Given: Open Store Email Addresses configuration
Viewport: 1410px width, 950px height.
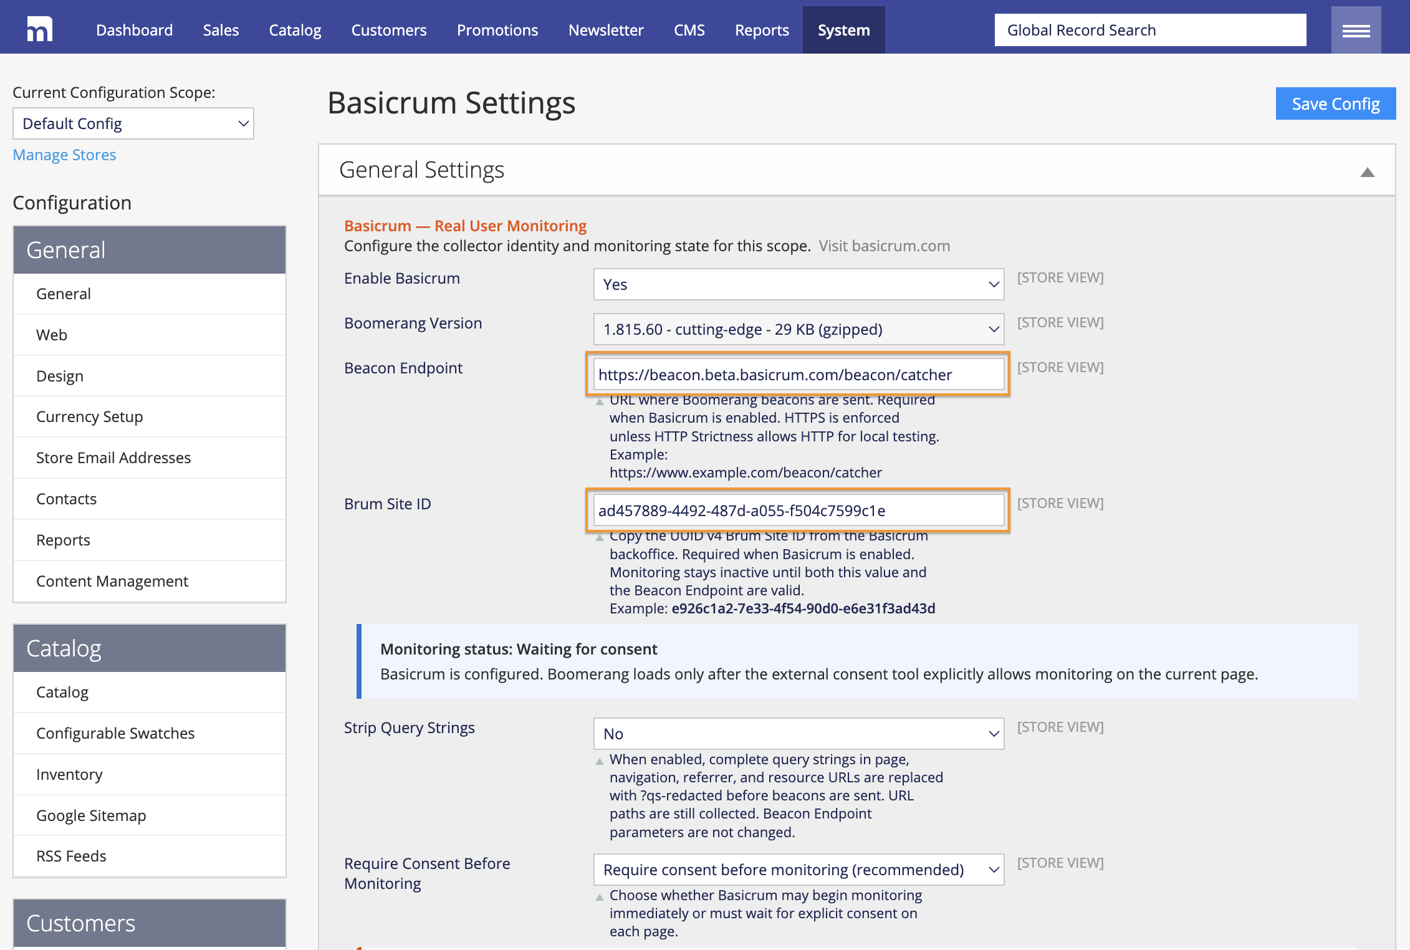Looking at the screenshot, I should [150, 458].
